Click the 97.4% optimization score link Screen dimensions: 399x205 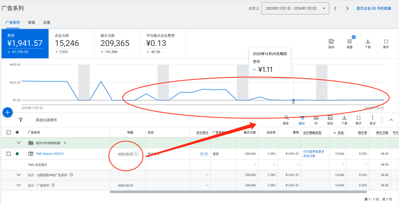coord(204,154)
